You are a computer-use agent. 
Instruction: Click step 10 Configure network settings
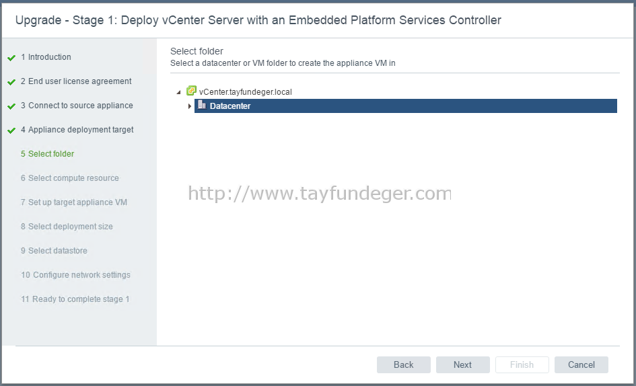(75, 275)
